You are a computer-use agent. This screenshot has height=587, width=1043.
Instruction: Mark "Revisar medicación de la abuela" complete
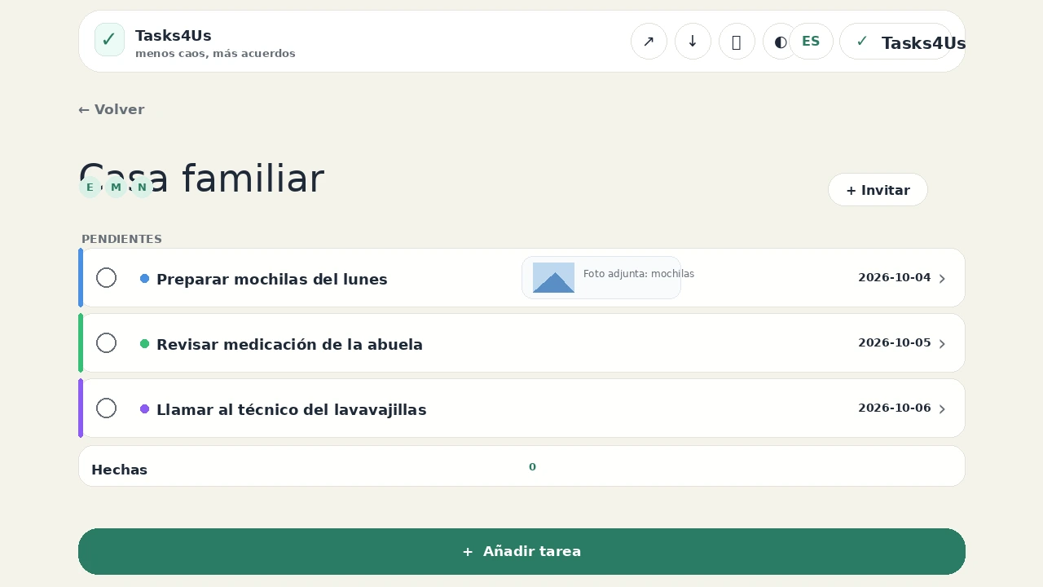pos(106,343)
